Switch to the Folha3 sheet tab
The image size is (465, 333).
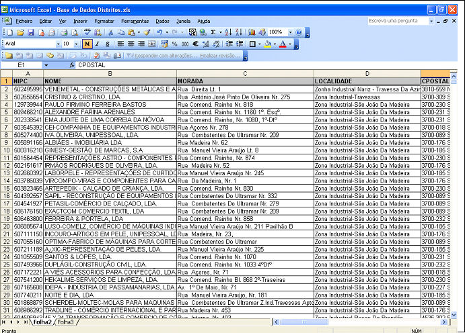click(x=65, y=322)
